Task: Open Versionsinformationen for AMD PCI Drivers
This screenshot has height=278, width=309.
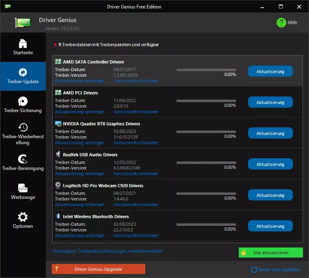Action: click(x=136, y=112)
